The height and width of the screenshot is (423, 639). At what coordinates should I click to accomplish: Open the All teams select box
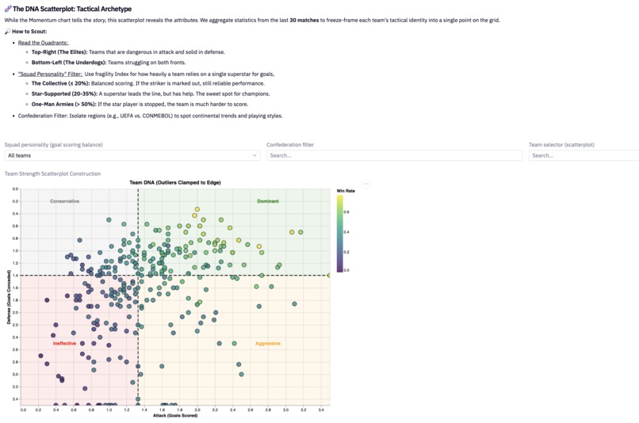tap(132, 155)
